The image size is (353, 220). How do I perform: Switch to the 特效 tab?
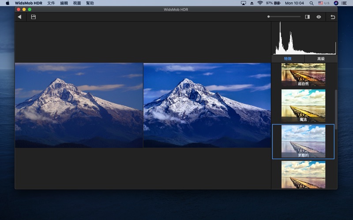point(288,59)
